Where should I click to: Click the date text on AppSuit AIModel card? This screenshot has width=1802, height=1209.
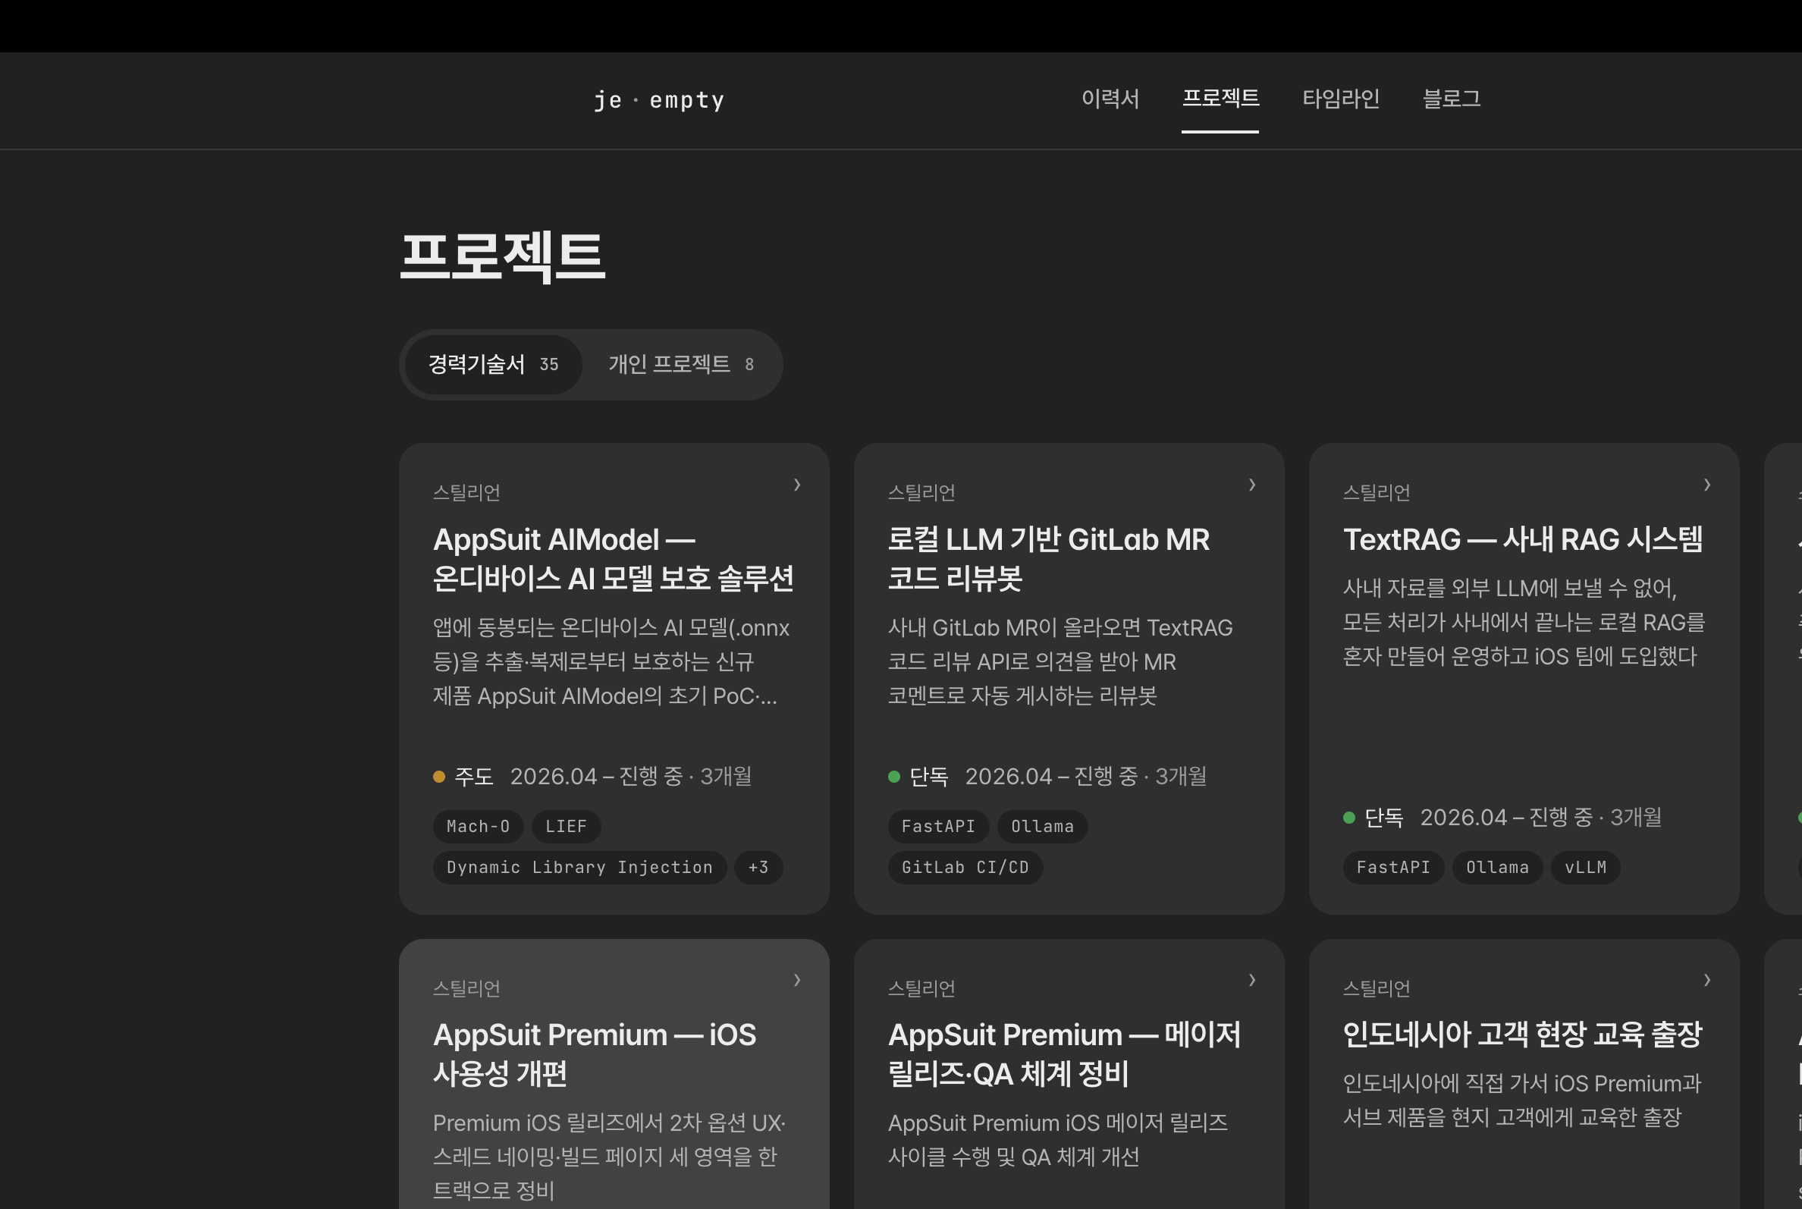[x=631, y=777]
